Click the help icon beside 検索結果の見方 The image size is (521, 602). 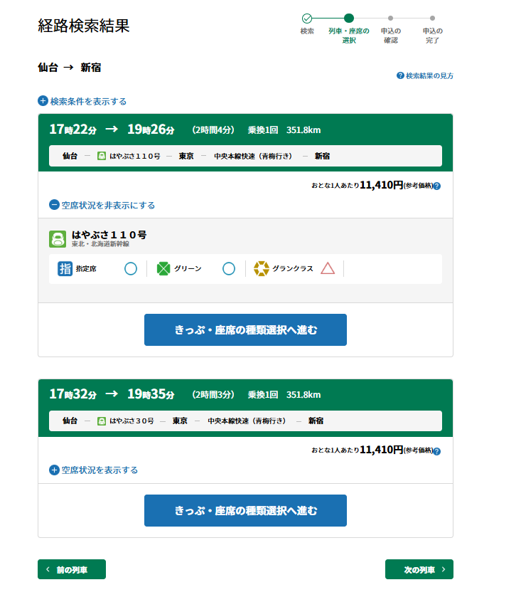point(400,75)
